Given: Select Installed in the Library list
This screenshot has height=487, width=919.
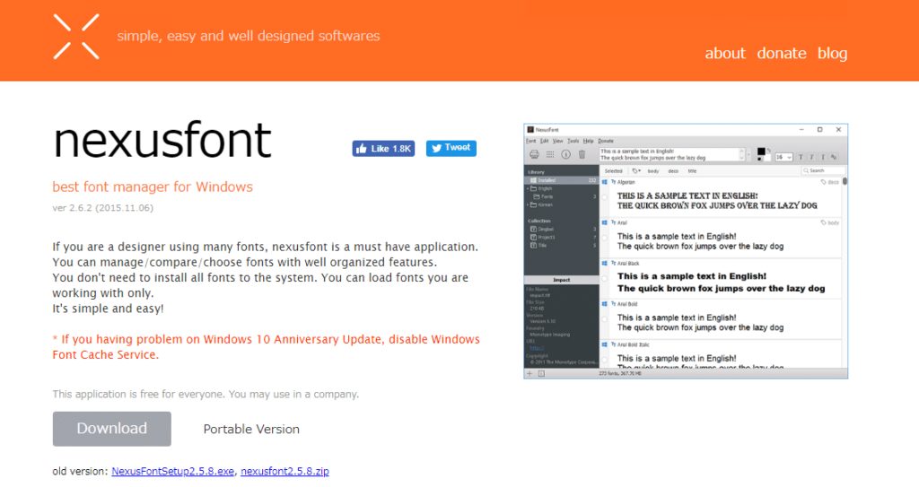Looking at the screenshot, I should click(x=562, y=180).
